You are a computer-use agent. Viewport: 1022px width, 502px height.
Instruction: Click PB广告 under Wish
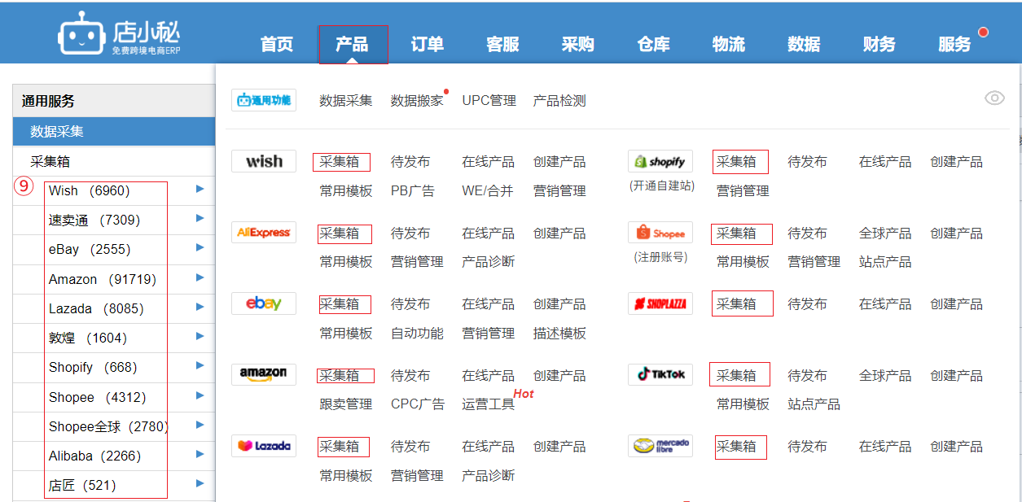413,191
